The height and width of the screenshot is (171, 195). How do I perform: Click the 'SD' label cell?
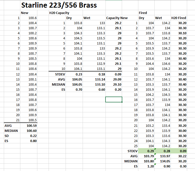12,136
